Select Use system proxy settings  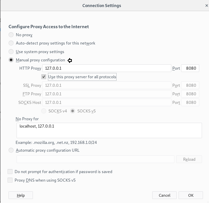[11, 52]
